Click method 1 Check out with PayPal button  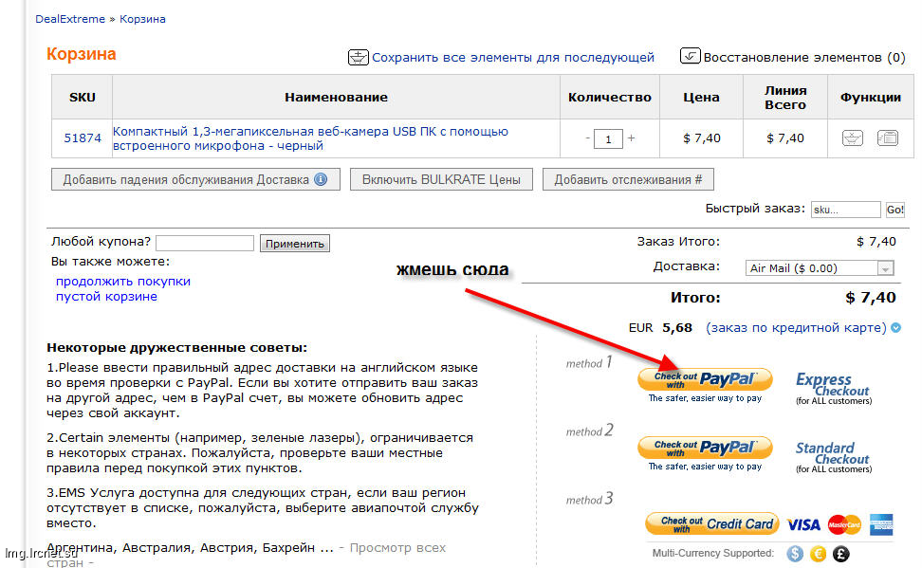(705, 380)
